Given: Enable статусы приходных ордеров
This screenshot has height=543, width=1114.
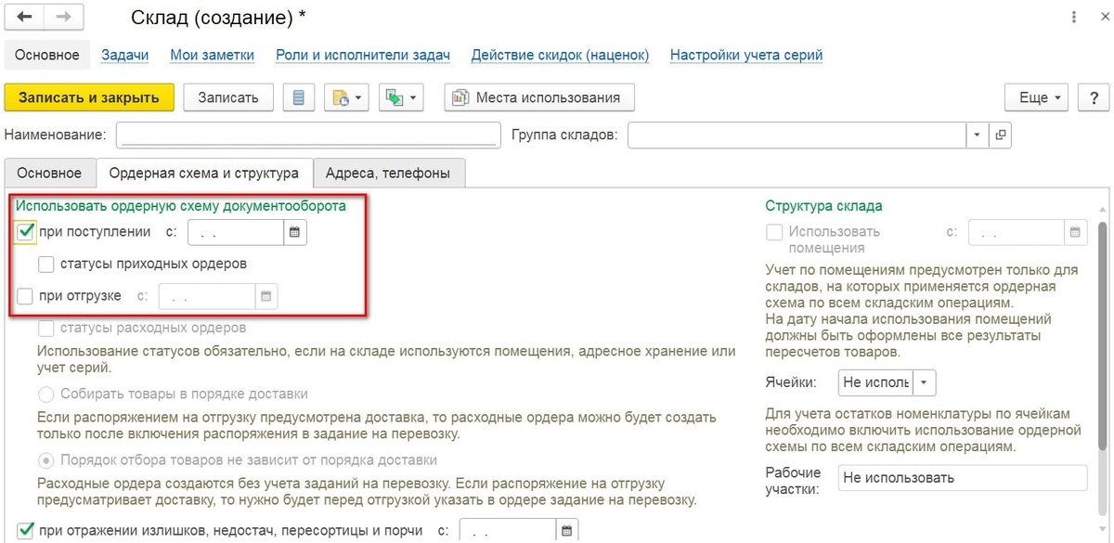Looking at the screenshot, I should tap(45, 265).
